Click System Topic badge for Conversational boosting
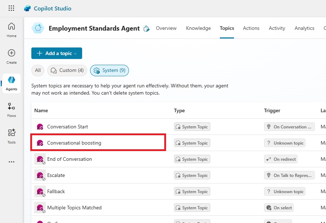This screenshot has height=223, width=326. (x=192, y=143)
